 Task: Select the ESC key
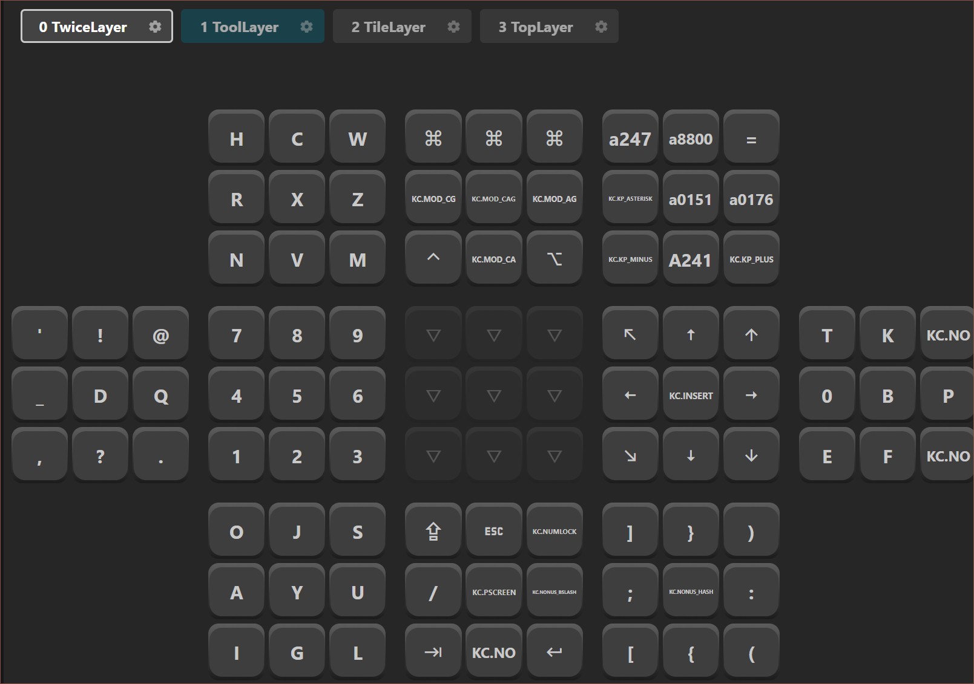point(493,531)
